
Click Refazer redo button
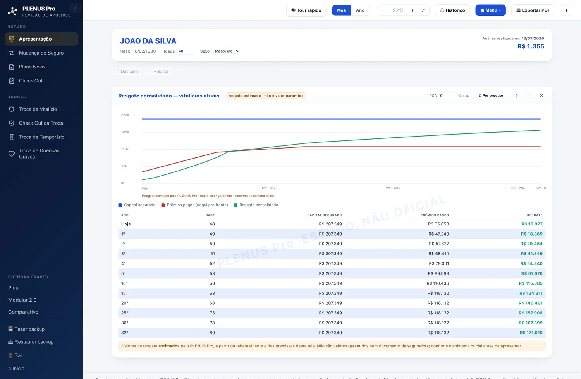(x=159, y=72)
